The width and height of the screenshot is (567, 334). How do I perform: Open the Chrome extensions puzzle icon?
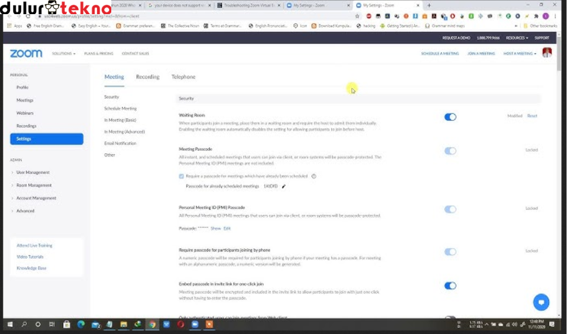point(537,16)
